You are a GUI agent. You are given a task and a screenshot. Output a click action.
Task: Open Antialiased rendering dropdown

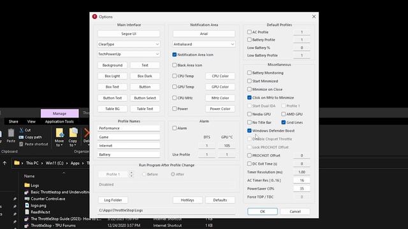(204, 45)
